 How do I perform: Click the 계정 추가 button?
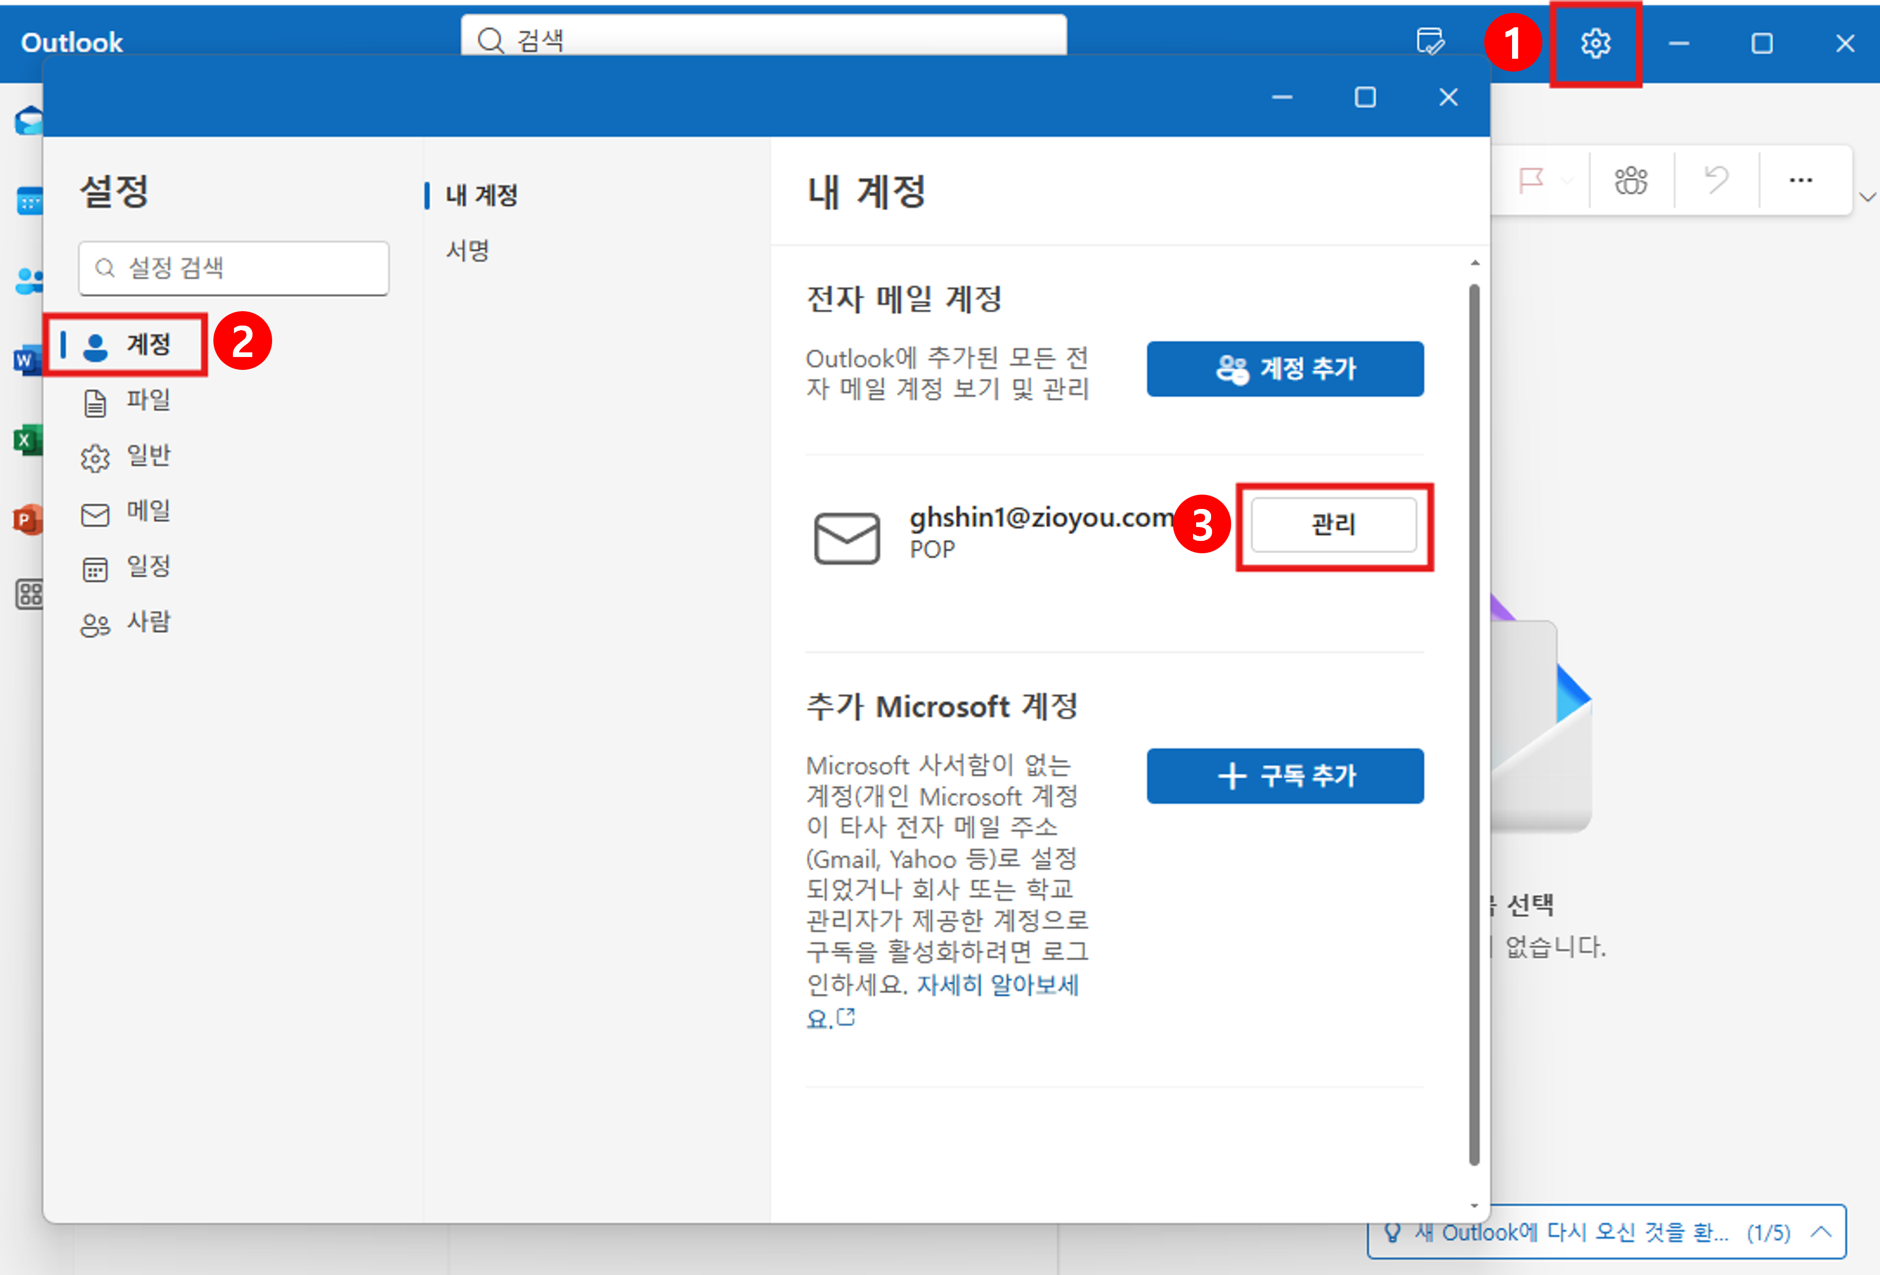(1285, 369)
